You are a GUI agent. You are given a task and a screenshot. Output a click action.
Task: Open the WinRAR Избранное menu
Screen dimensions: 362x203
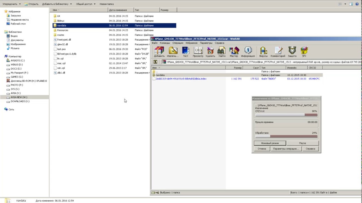coord(191,43)
